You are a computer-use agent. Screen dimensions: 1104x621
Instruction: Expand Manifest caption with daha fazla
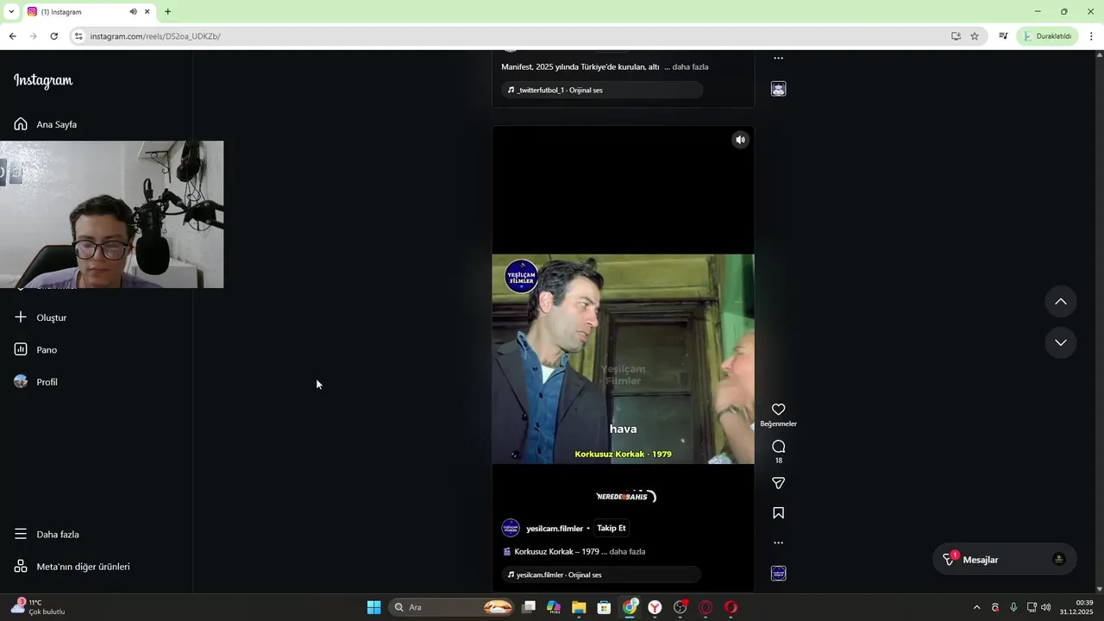690,67
